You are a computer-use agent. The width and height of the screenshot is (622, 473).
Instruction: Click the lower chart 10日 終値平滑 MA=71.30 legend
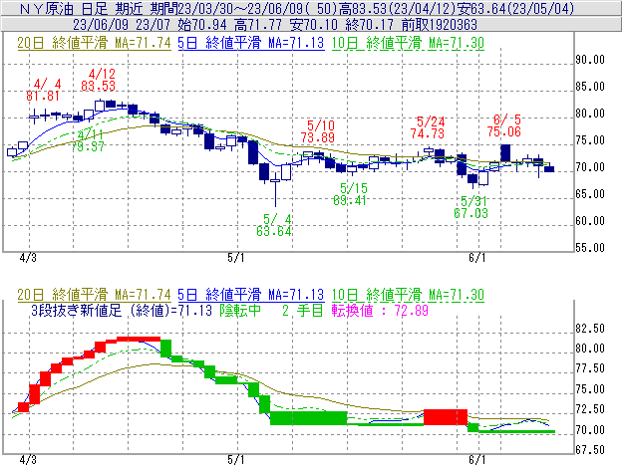click(x=408, y=295)
